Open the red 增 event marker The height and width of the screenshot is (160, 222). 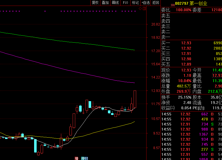click(76, 158)
